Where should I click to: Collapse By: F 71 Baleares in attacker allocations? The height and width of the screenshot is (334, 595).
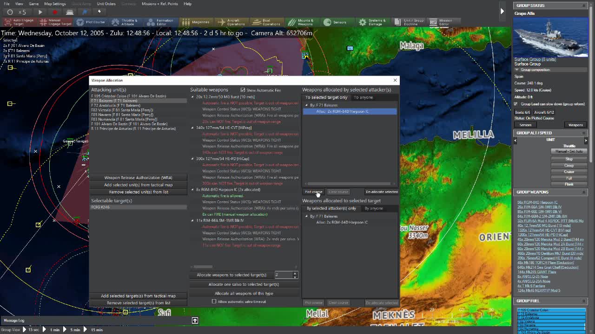(x=306, y=105)
